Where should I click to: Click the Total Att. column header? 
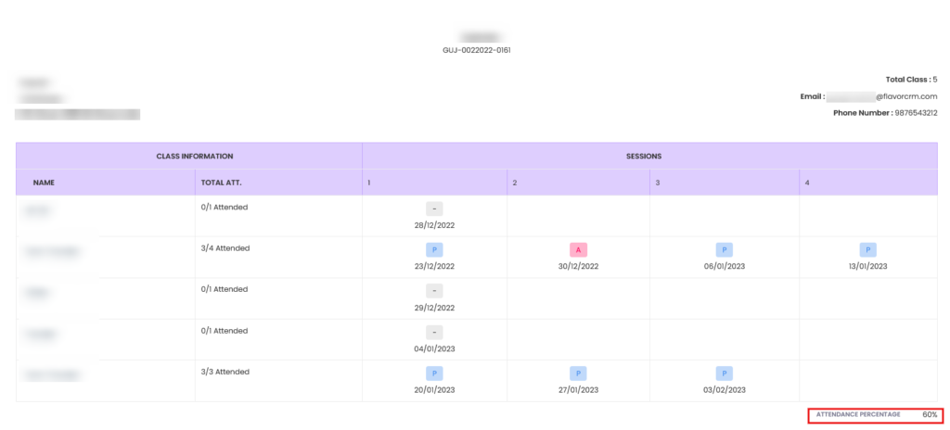tap(222, 183)
